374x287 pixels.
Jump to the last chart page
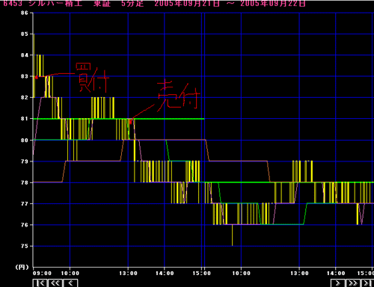click(x=367, y=283)
